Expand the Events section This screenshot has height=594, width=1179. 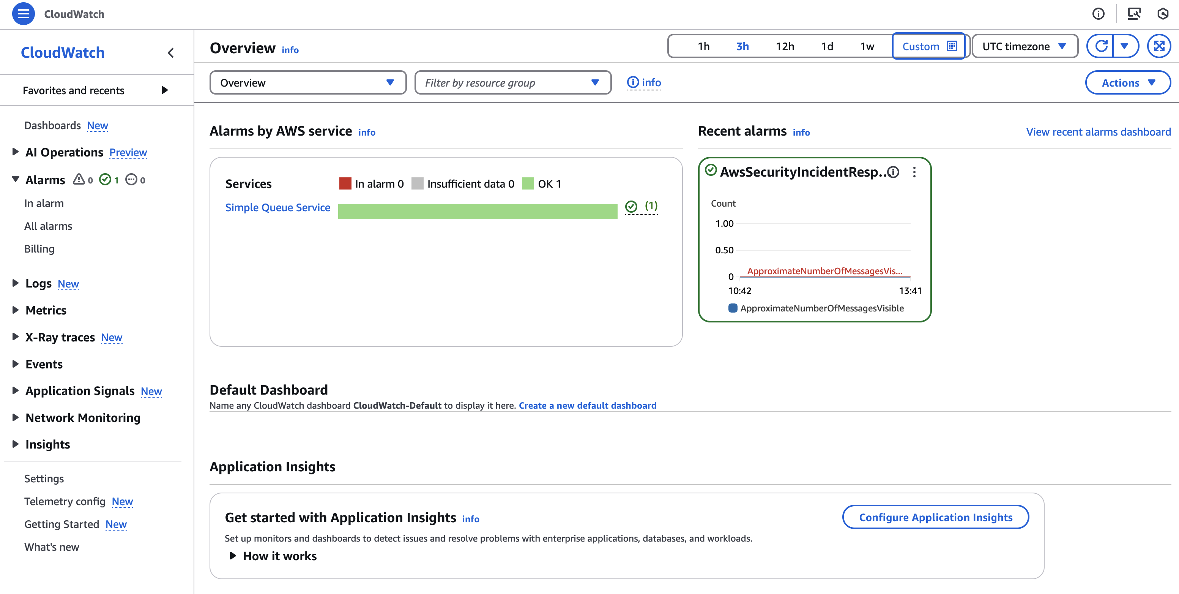pos(15,364)
